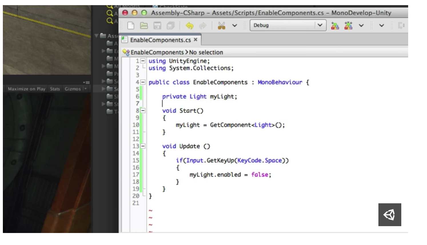The image size is (427, 245).
Task: Click line number 21 in the gutter
Action: (x=135, y=203)
